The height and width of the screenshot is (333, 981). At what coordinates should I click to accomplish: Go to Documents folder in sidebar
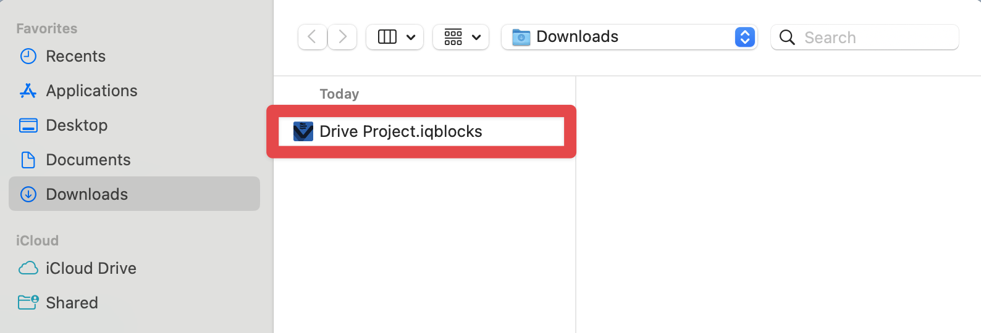point(88,160)
